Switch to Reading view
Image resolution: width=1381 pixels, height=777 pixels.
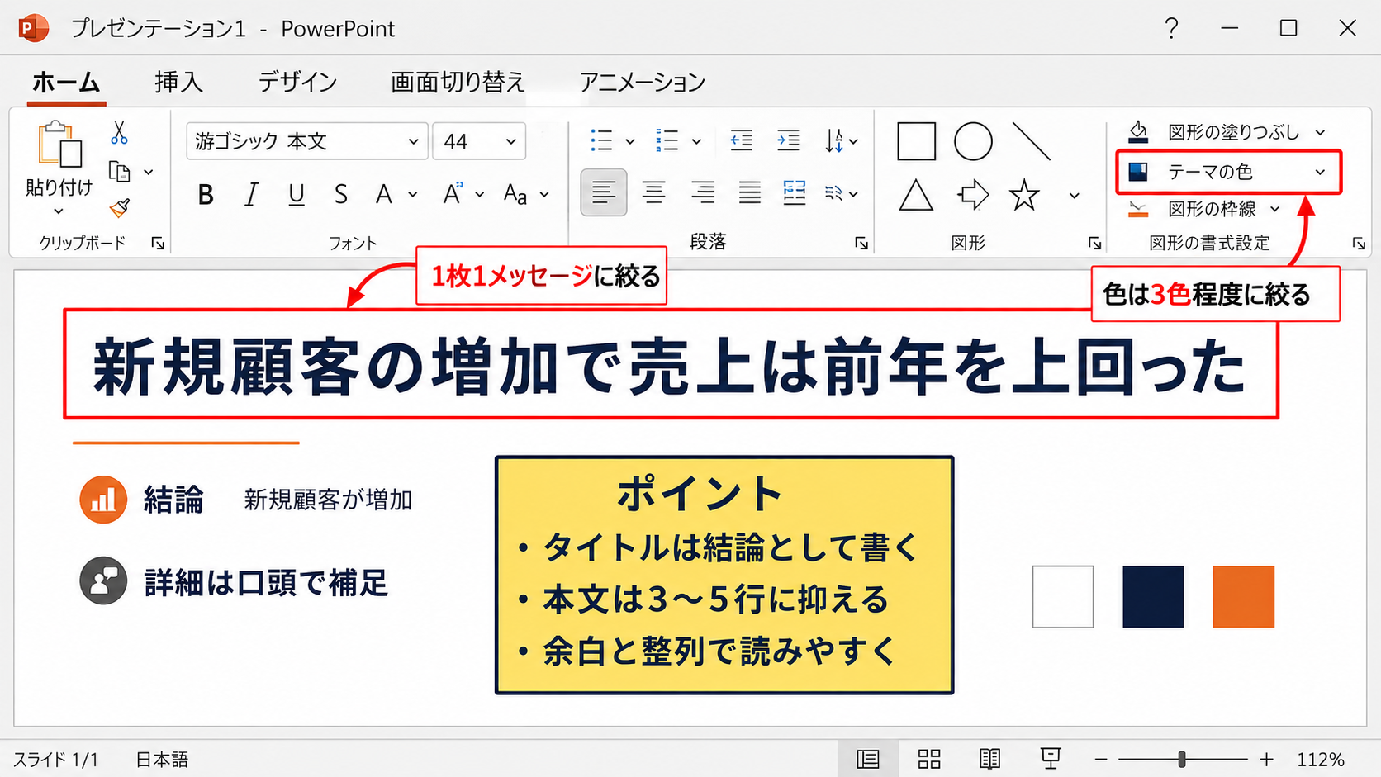click(x=989, y=759)
